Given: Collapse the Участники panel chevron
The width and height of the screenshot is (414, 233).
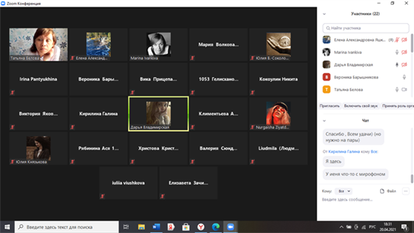Looking at the screenshot, I should [324, 14].
